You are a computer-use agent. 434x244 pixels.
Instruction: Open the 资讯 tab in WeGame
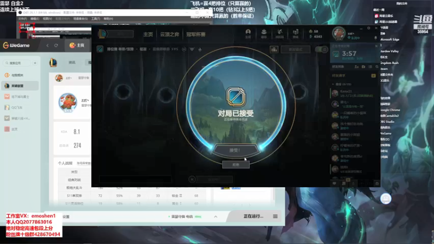coord(72,62)
